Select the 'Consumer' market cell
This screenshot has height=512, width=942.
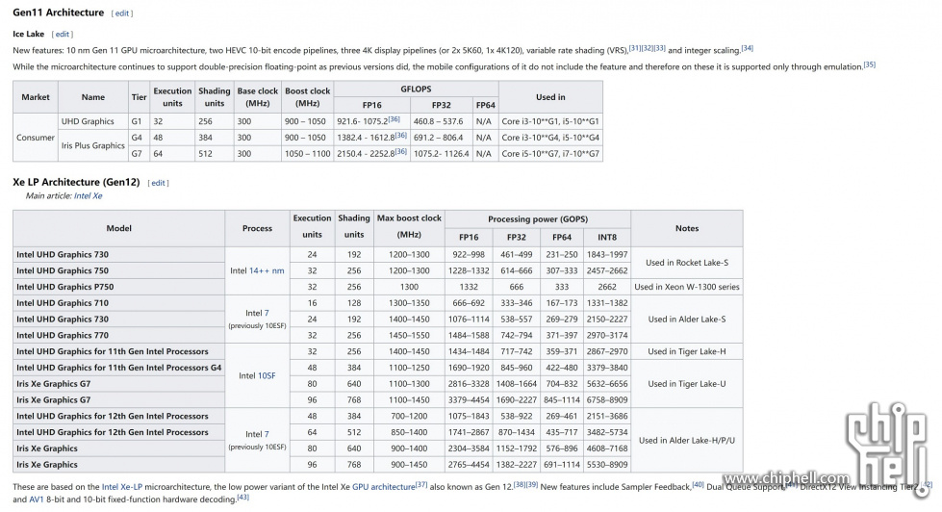click(x=36, y=138)
